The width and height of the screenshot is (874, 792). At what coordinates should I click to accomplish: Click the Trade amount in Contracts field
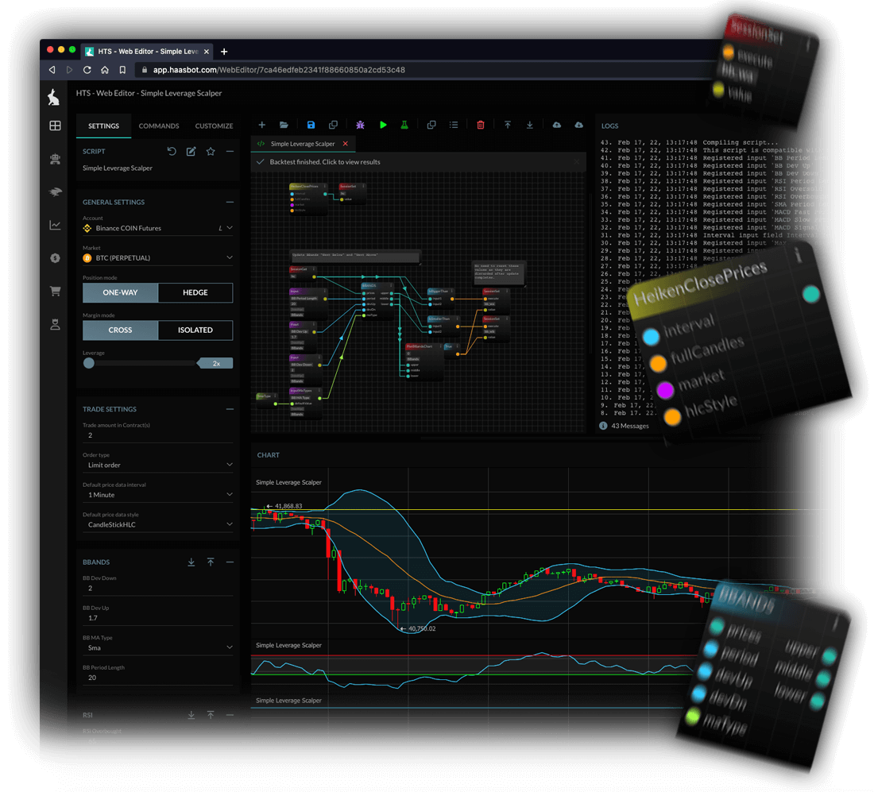[x=157, y=435]
